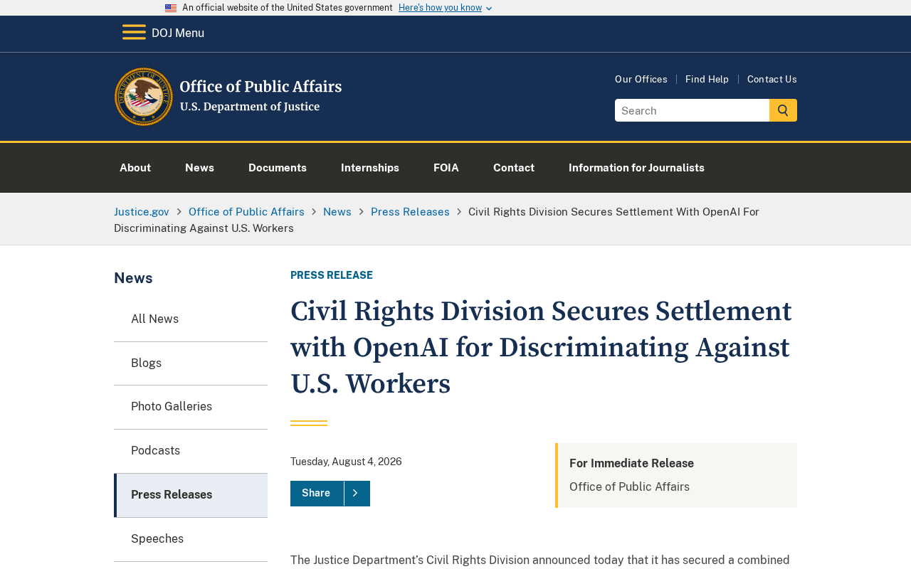Viewport: 911px width, 569px height.
Task: Select Press Releases in the sidebar
Action: (x=191, y=495)
